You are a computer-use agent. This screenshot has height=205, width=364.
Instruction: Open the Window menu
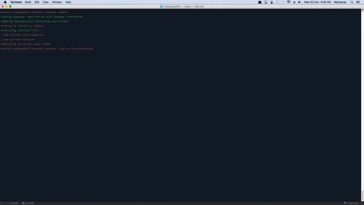pos(57,2)
